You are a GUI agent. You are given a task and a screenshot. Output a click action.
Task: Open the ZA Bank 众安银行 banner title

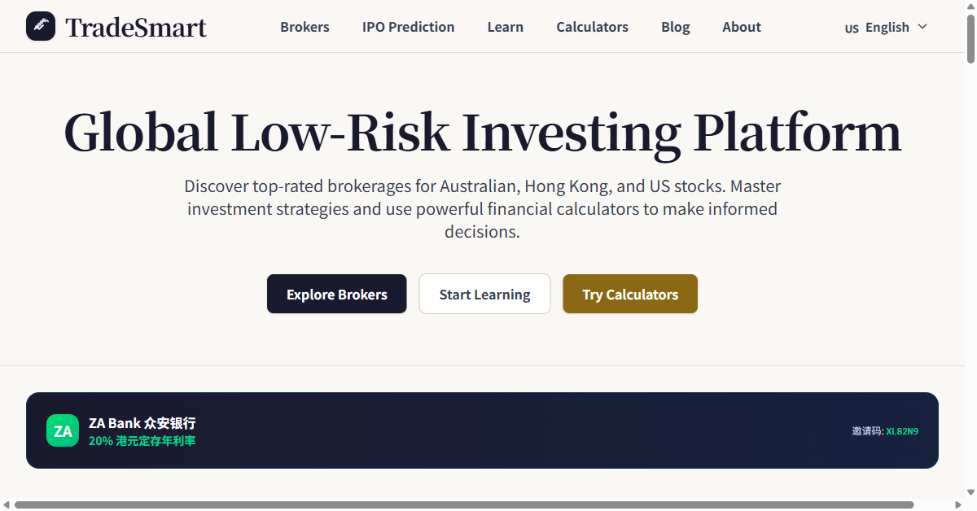coord(142,423)
